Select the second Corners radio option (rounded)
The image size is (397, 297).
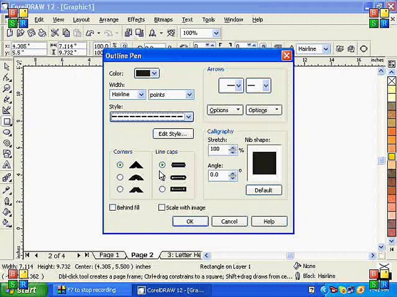120,177
